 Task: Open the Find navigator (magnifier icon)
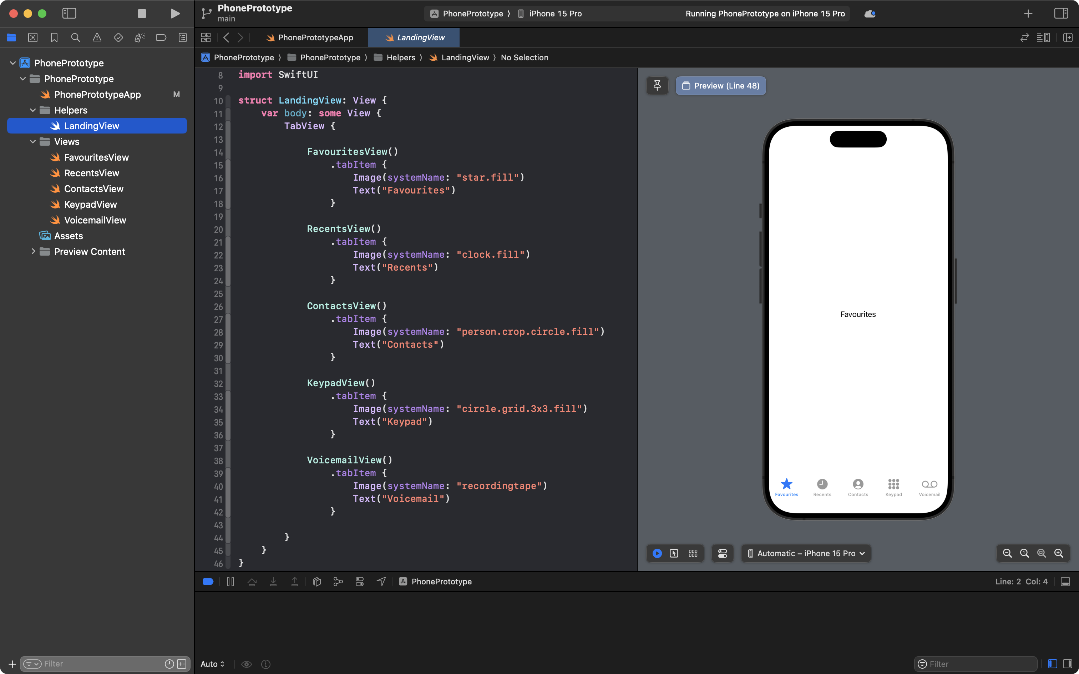coord(75,37)
